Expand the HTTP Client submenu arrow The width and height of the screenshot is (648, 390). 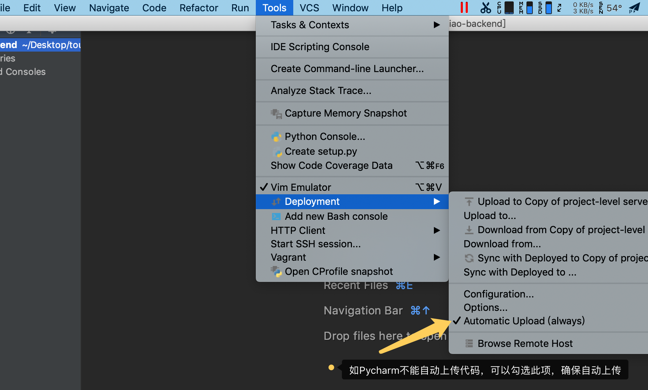tap(437, 230)
